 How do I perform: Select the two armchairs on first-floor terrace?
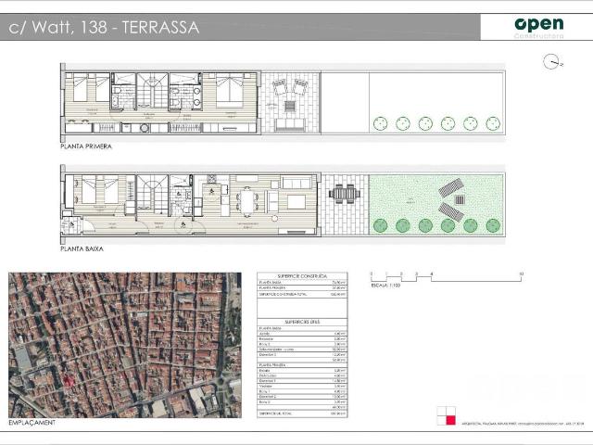(290, 88)
